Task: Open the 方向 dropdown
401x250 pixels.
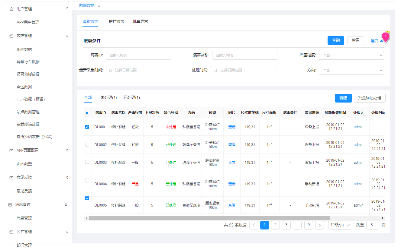Action: pos(351,70)
